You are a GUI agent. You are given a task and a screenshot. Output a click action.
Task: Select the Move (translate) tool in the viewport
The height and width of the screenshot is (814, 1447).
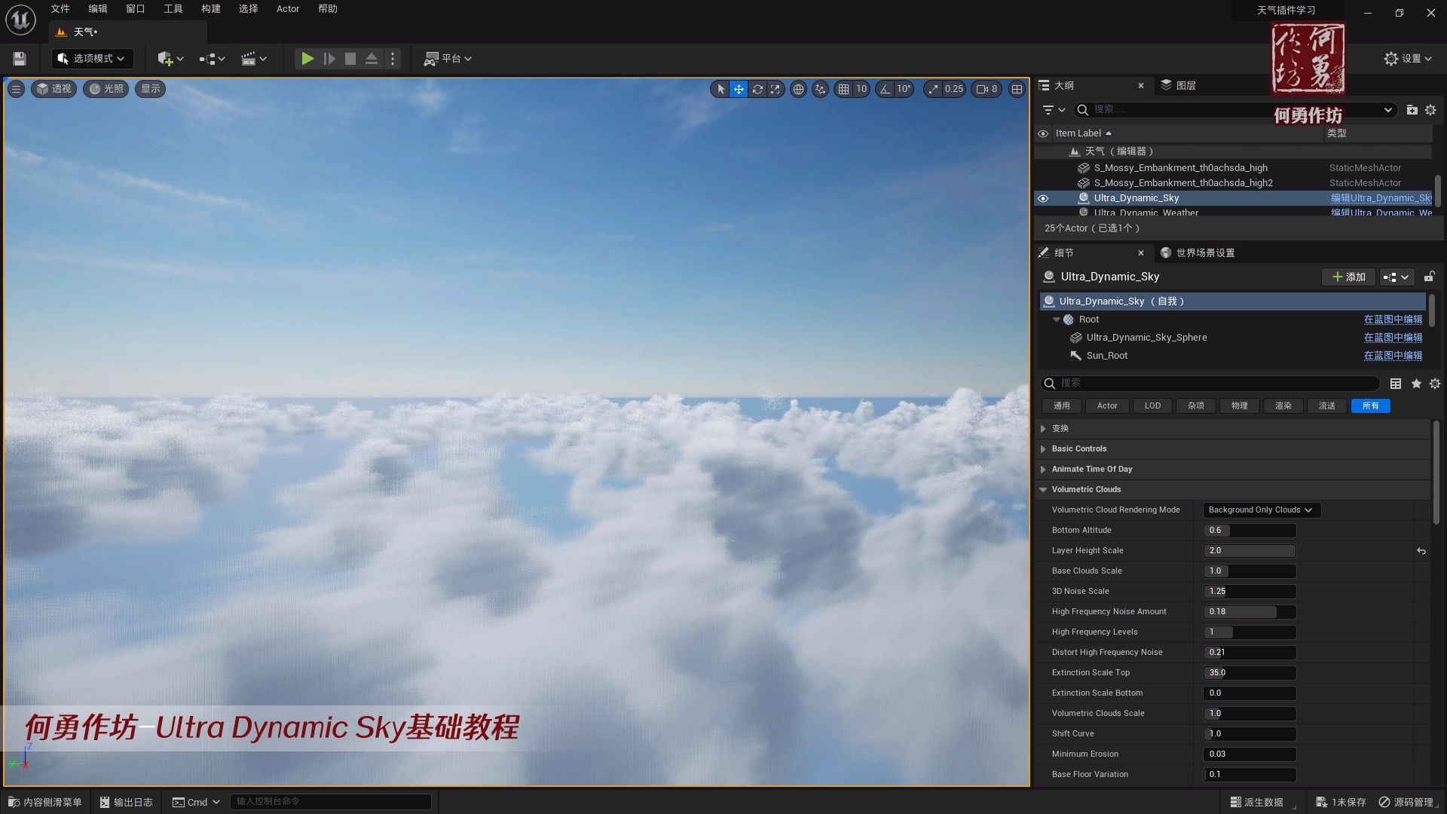[x=739, y=89]
